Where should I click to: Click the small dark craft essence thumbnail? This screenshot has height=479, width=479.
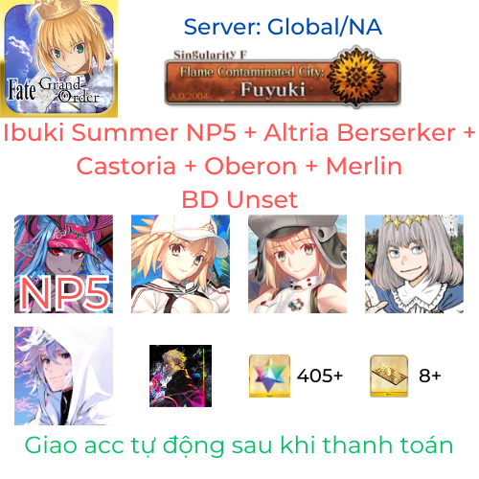point(180,376)
